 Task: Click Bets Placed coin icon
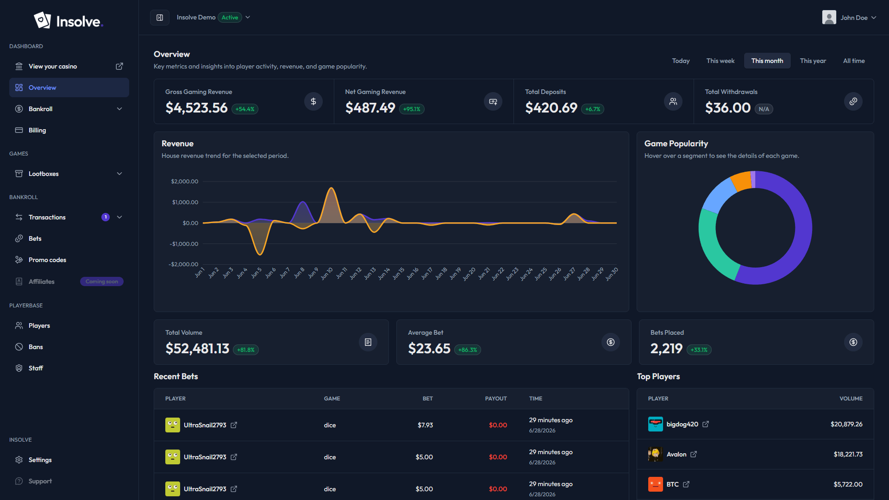tap(853, 342)
